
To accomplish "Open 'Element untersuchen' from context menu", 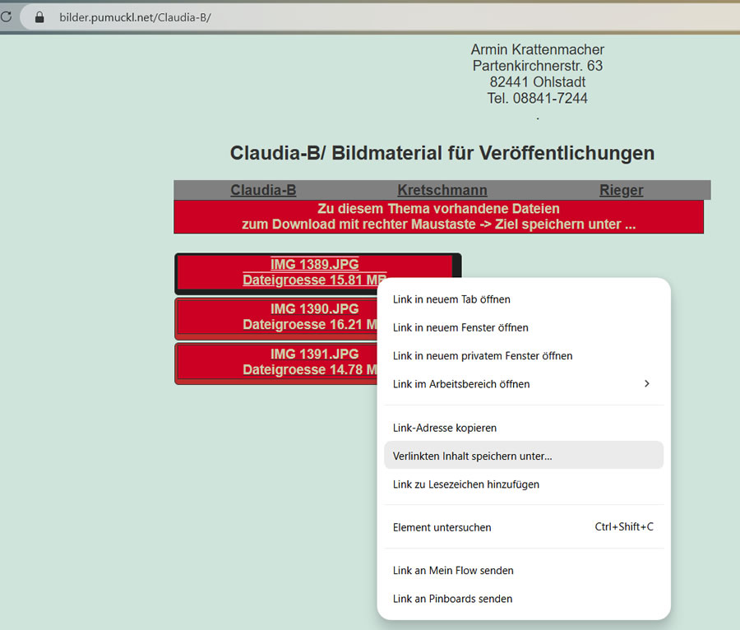I will (x=442, y=527).
